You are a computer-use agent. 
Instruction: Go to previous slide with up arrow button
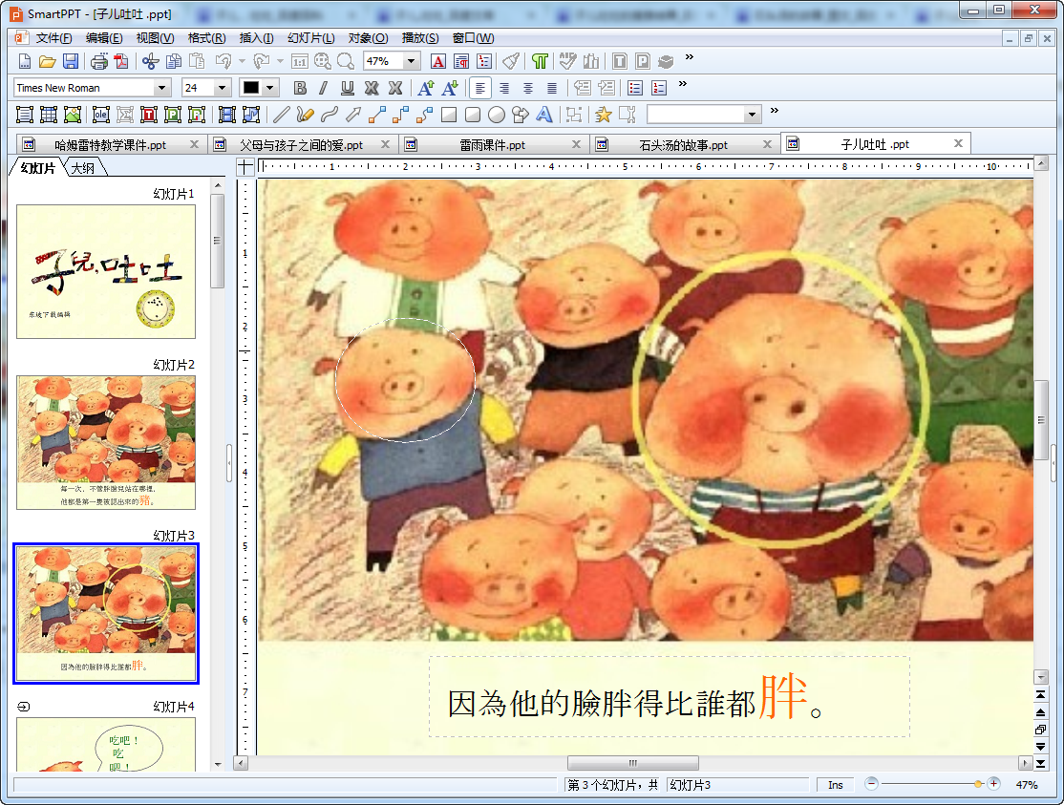click(1040, 712)
